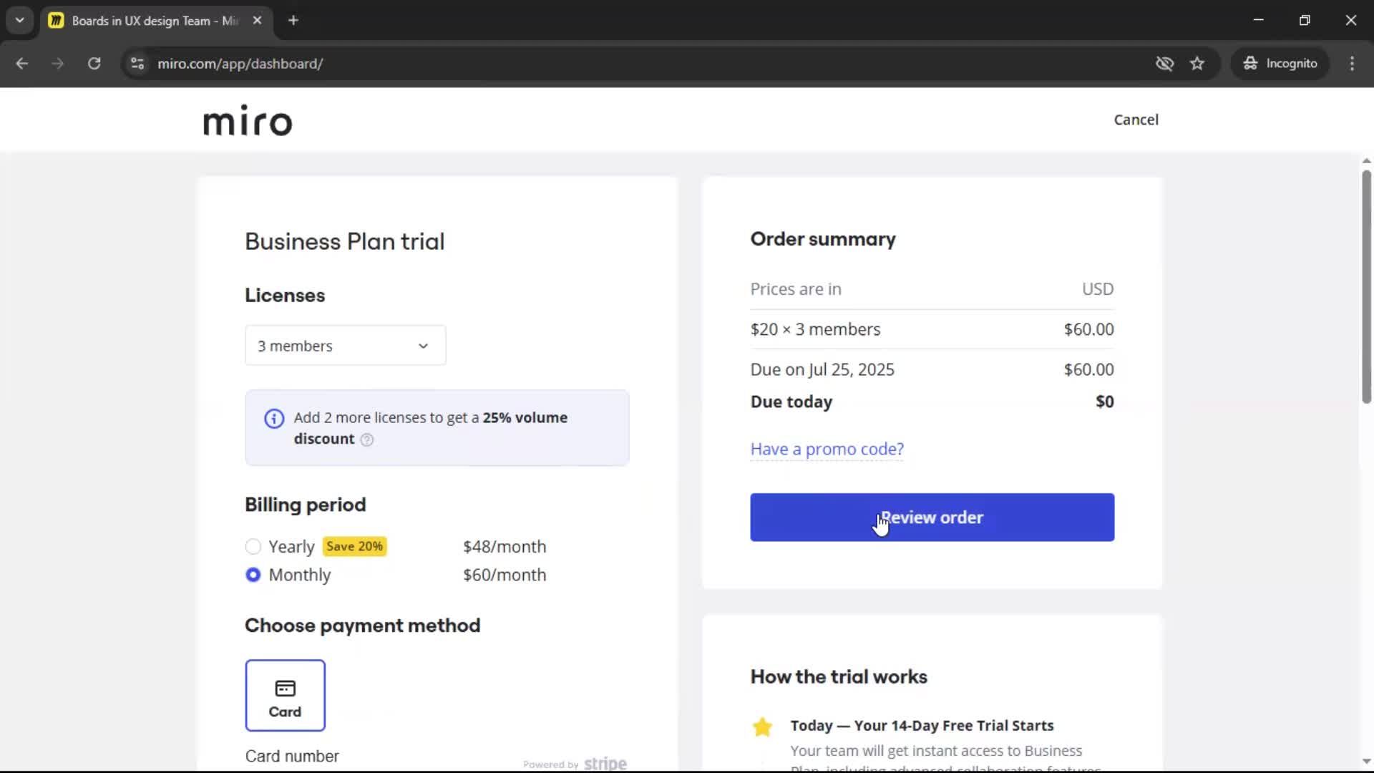Select the Monthly billing period

point(253,575)
